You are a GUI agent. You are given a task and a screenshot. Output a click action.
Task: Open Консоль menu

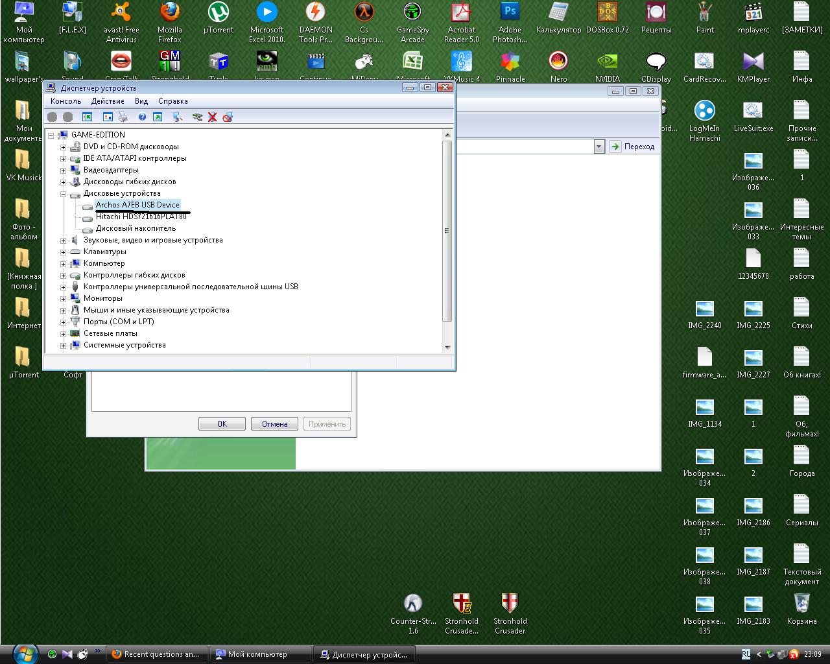pos(66,101)
